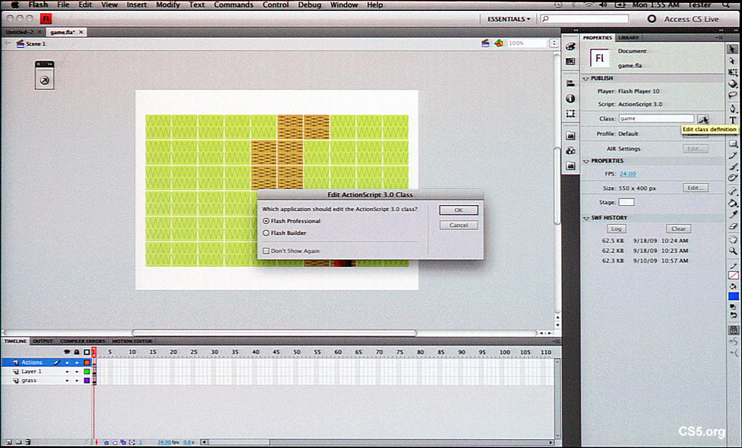Click the blue fill color swatch
Image resolution: width=742 pixels, height=448 pixels.
(733, 296)
